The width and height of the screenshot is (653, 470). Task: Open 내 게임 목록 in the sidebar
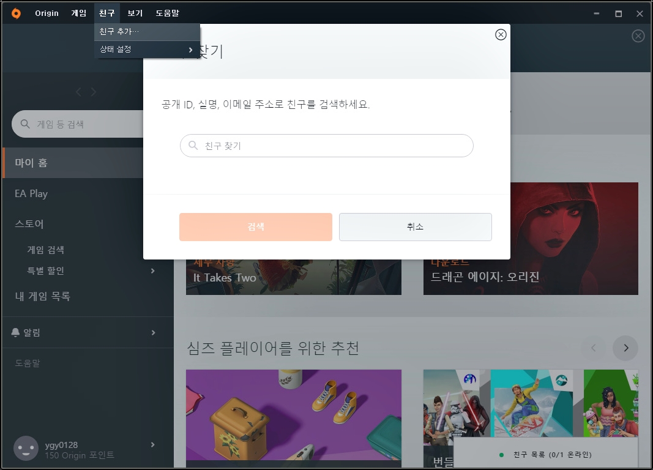click(42, 296)
